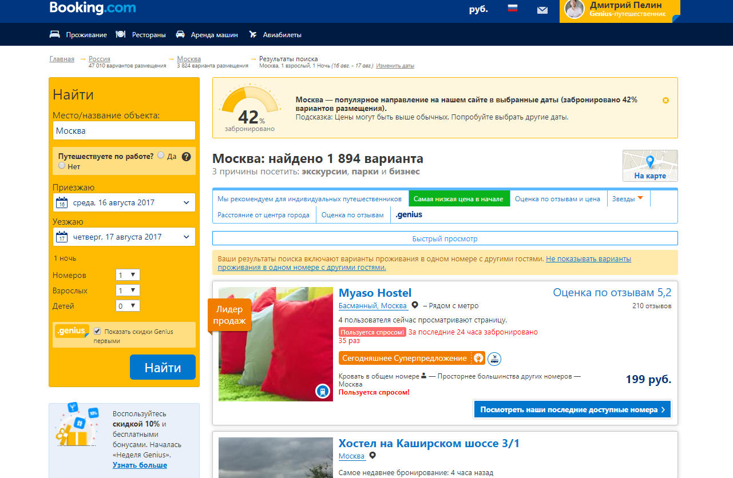Click the user profile avatar picture

tap(574, 9)
